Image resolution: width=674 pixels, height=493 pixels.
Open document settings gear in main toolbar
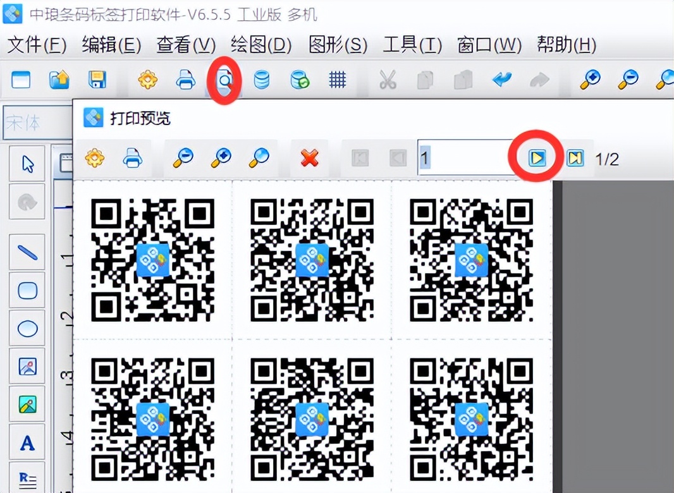[x=147, y=80]
